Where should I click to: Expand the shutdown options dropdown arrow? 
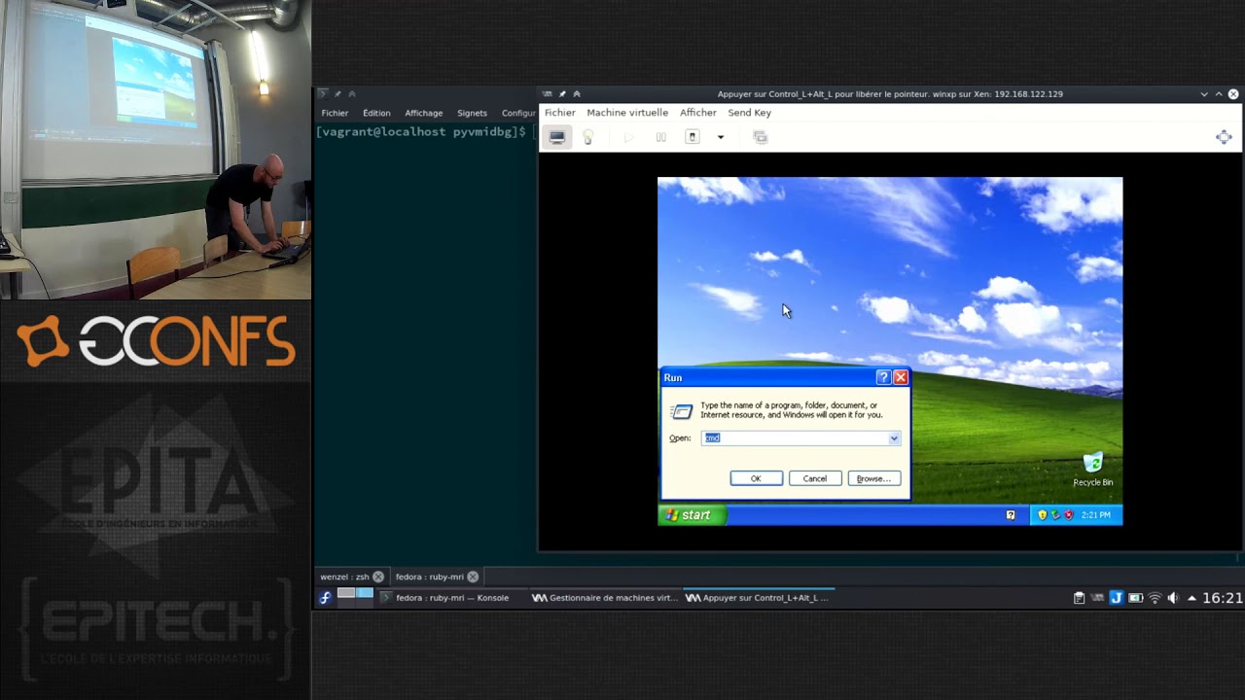(721, 138)
